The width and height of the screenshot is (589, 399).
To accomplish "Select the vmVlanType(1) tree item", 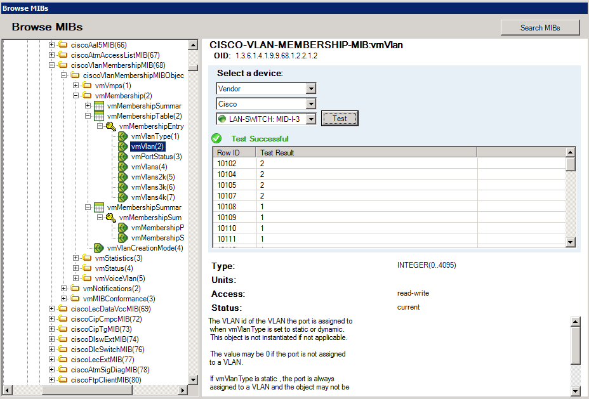I will coord(155,136).
